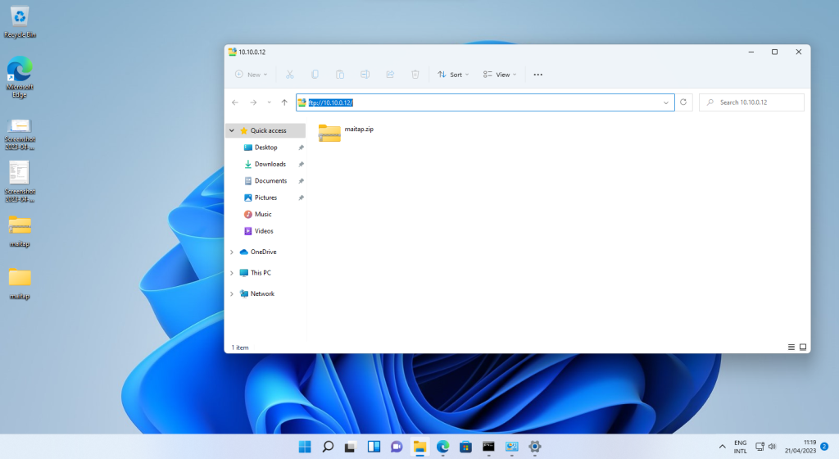The height and width of the screenshot is (459, 839).
Task: Click the Cut scissors icon
Action: point(289,75)
